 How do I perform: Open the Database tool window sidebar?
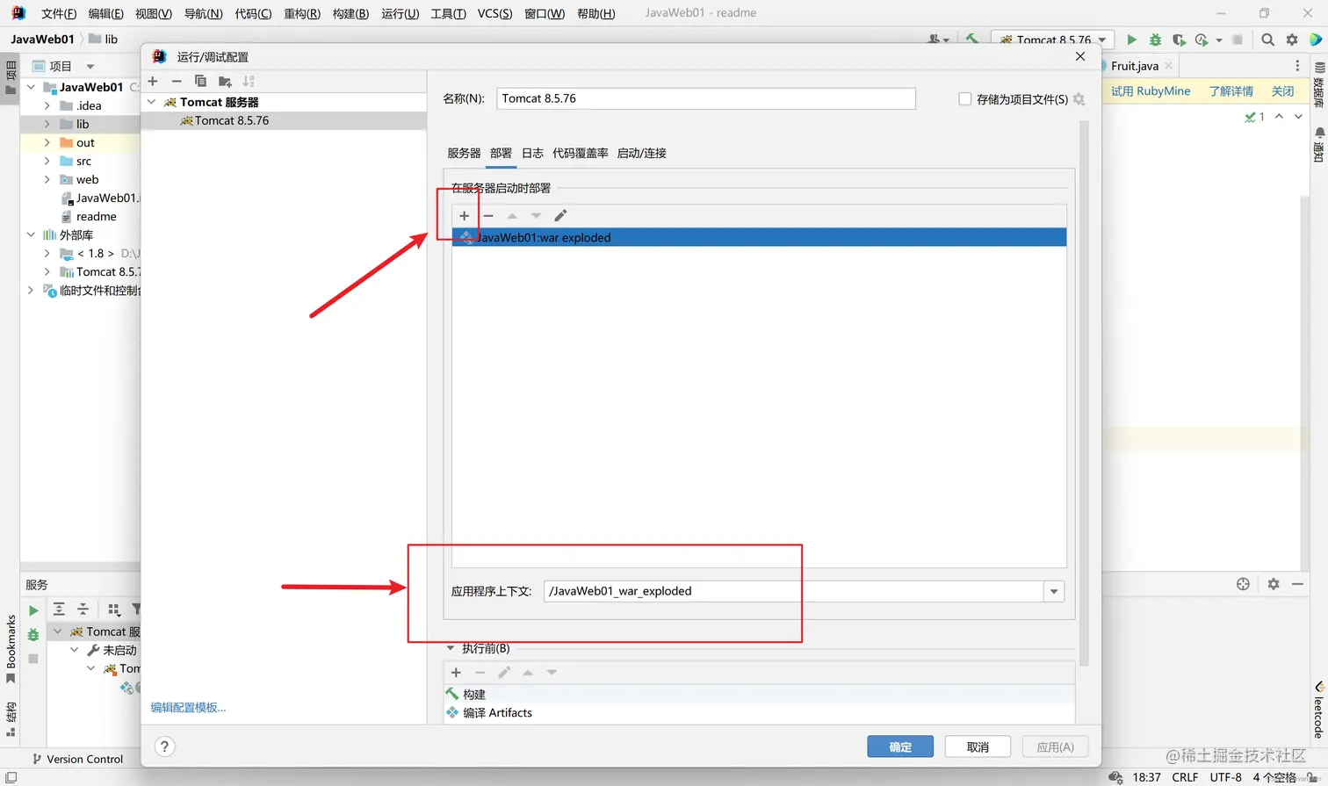tap(1319, 84)
